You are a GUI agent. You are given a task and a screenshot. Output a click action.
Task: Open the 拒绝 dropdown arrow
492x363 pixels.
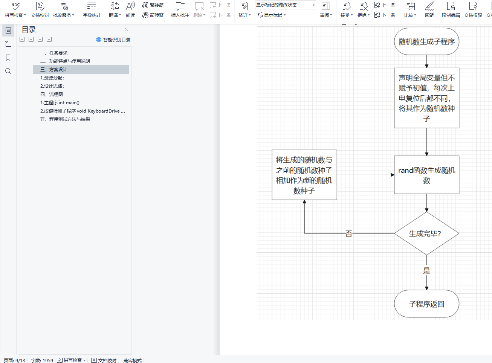pos(369,15)
